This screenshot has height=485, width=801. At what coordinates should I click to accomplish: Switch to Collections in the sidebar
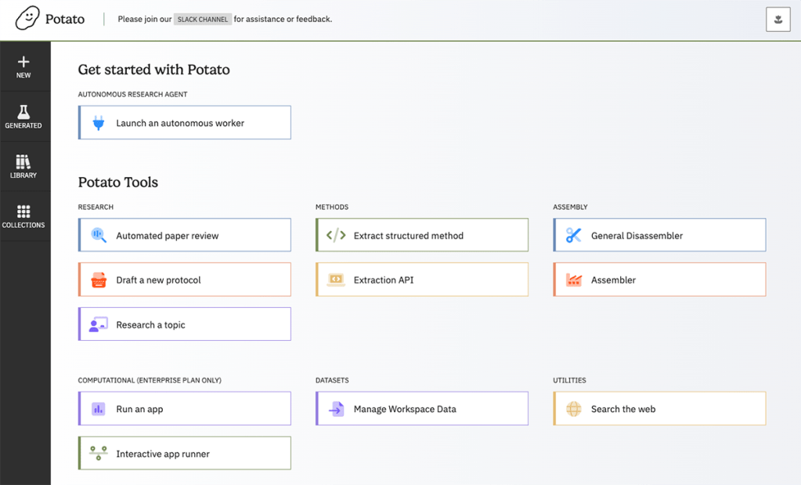23,216
